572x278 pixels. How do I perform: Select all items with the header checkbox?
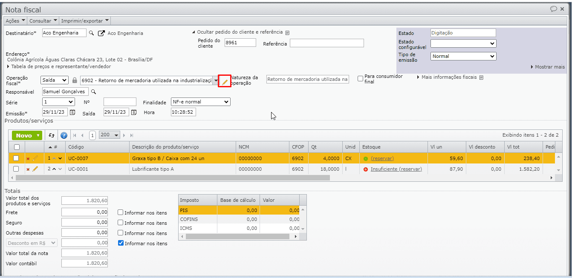17,147
